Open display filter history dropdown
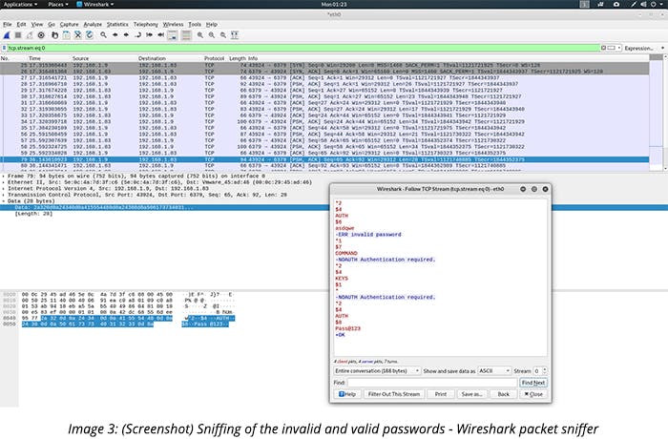Viewport: 668px width, 439px height. click(x=619, y=48)
